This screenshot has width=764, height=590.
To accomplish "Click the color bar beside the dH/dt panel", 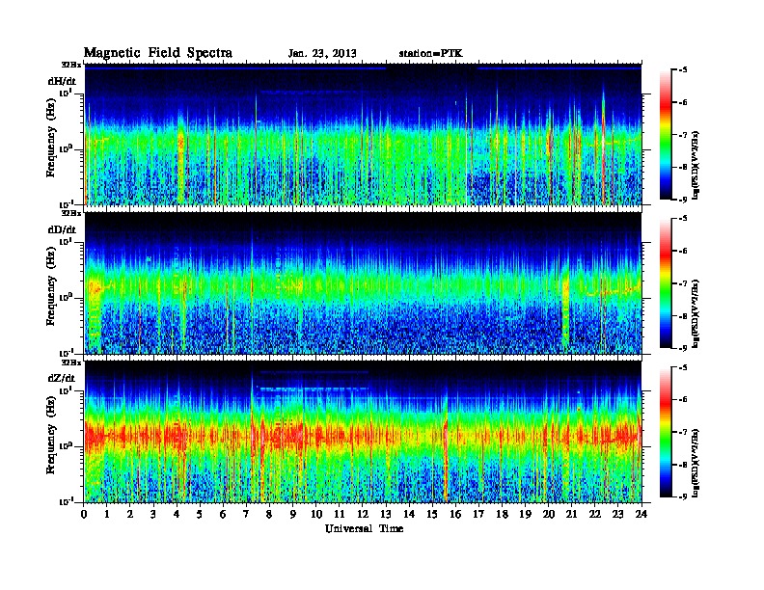I will click(x=666, y=134).
